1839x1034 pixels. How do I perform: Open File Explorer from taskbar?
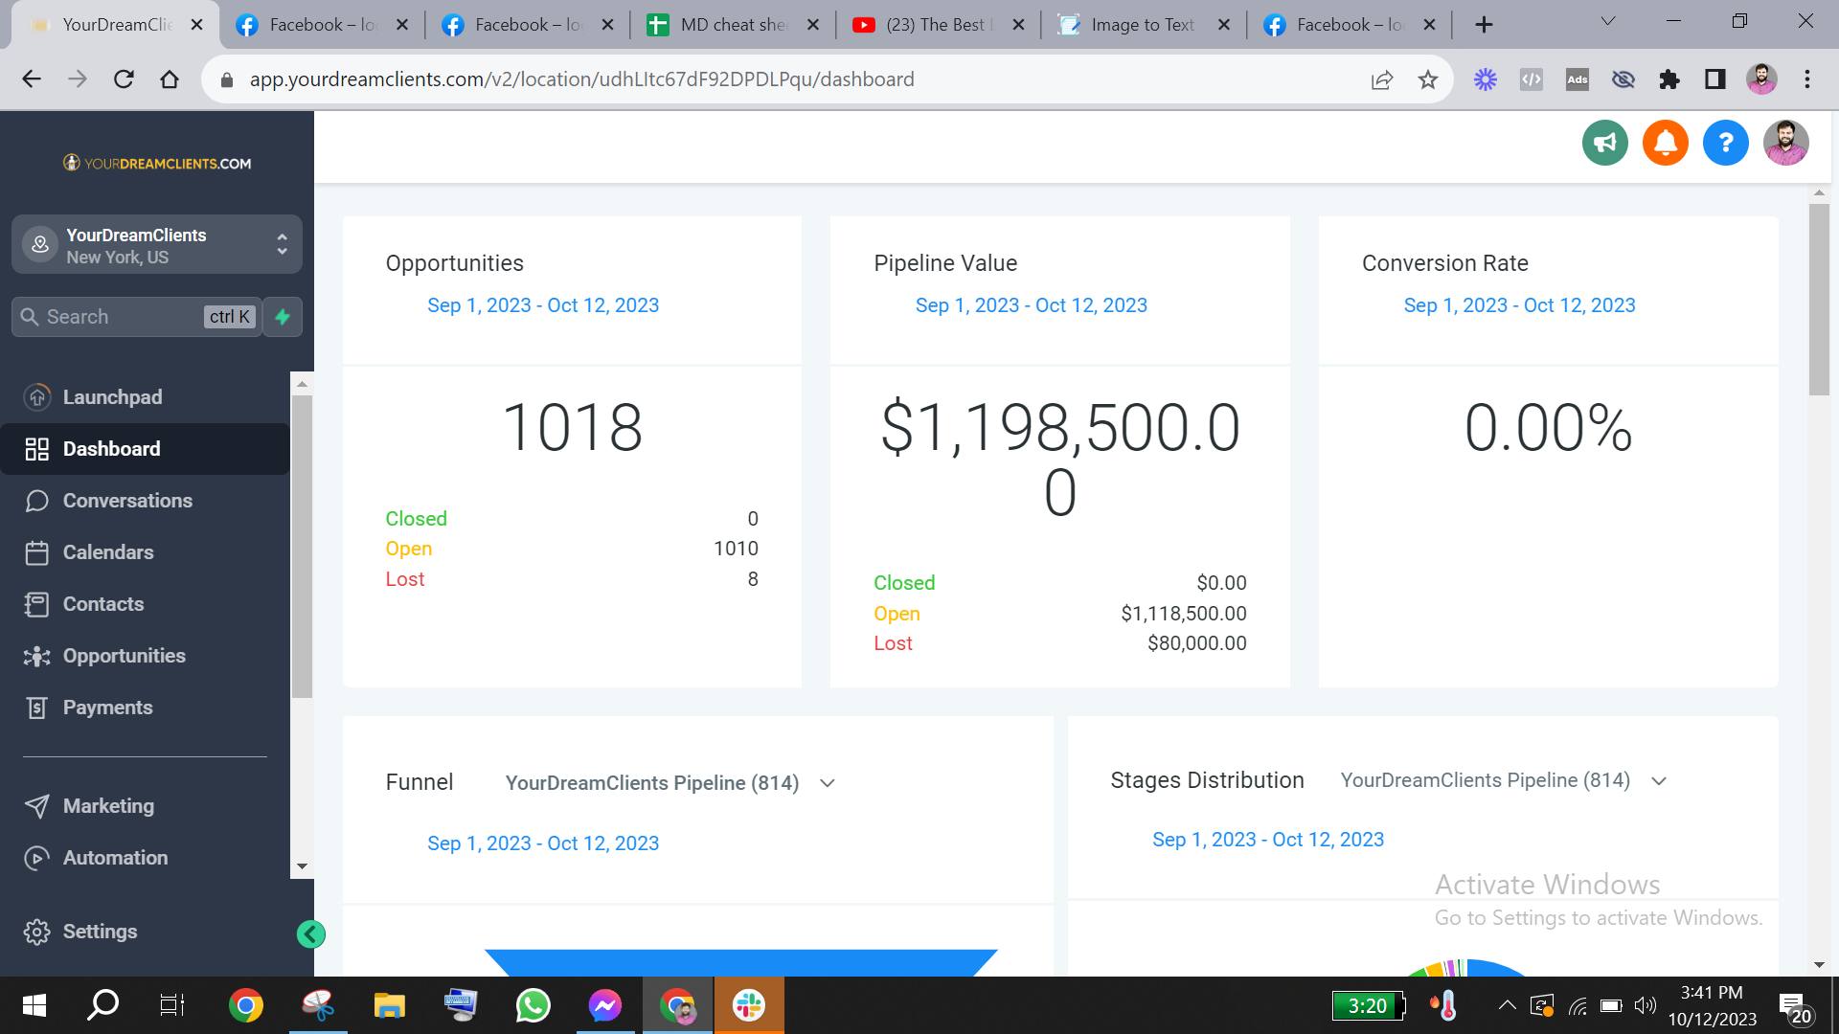coord(389,1005)
